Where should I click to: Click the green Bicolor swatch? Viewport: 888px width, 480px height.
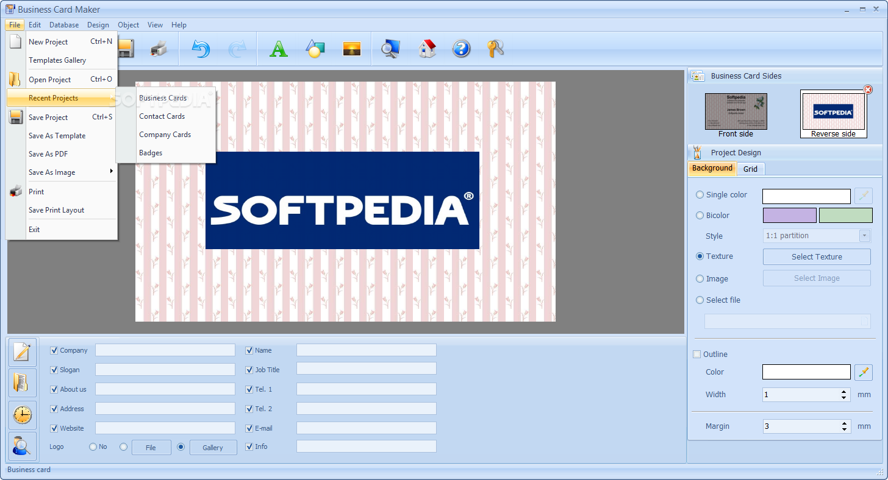pyautogui.click(x=845, y=215)
